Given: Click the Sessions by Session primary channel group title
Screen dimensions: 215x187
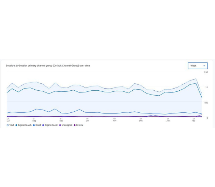Looking at the screenshot, I should [48, 65].
